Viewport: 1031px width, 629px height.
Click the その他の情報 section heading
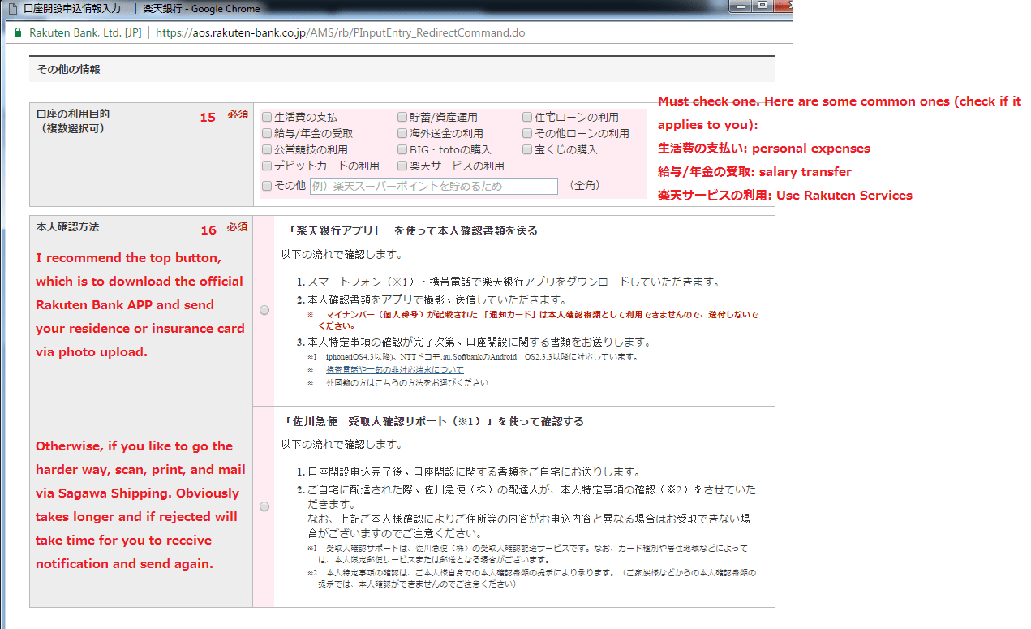[69, 70]
